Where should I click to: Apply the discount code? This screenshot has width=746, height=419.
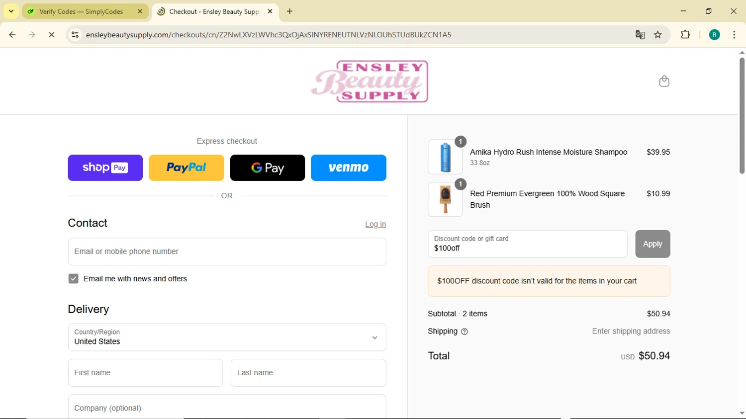653,244
